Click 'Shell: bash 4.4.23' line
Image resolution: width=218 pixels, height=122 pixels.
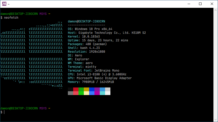click(84, 48)
